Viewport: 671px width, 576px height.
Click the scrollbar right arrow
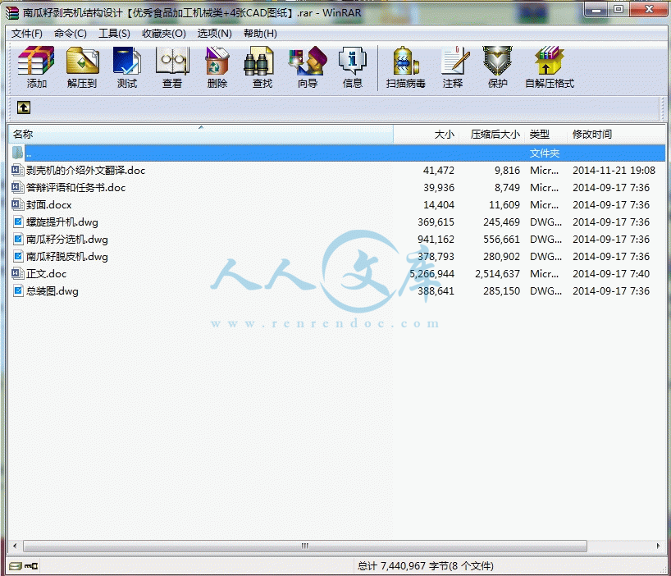click(658, 546)
